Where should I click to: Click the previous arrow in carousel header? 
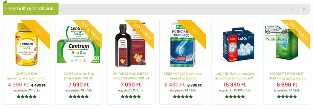coord(293,9)
